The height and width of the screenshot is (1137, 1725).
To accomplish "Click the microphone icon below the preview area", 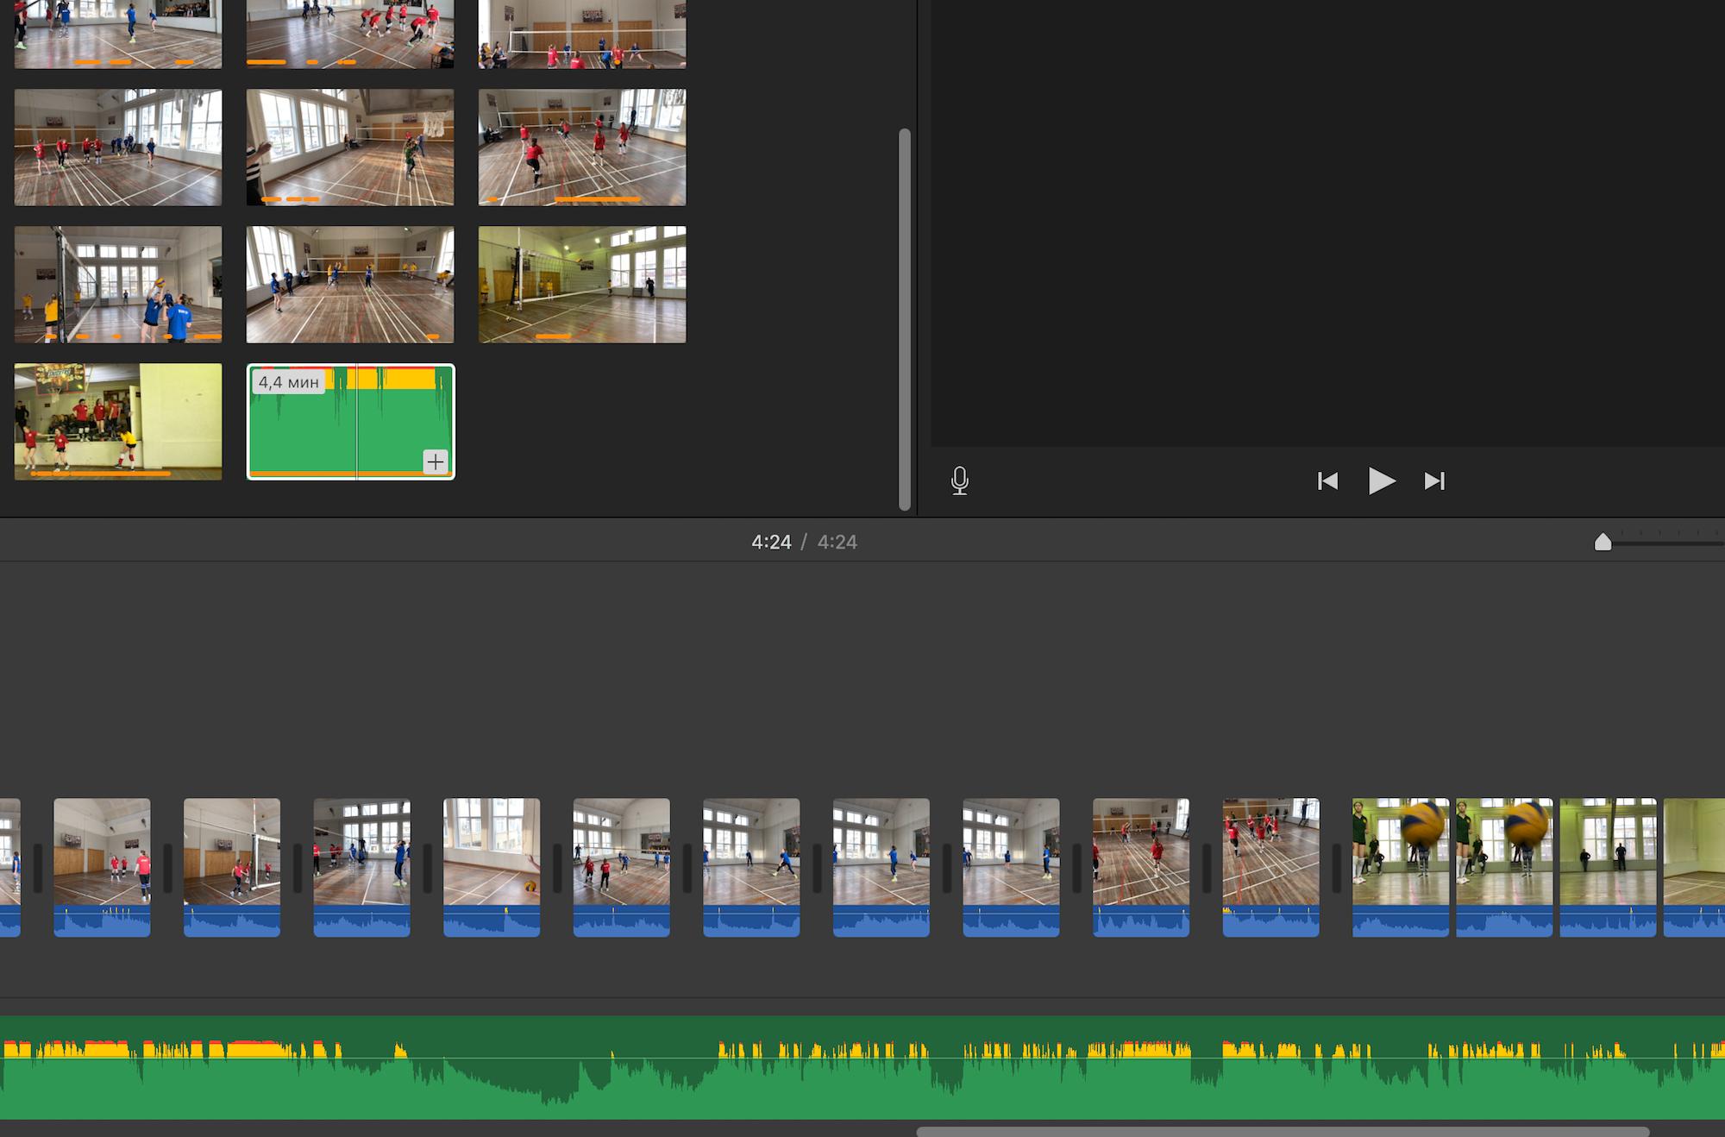I will [960, 481].
